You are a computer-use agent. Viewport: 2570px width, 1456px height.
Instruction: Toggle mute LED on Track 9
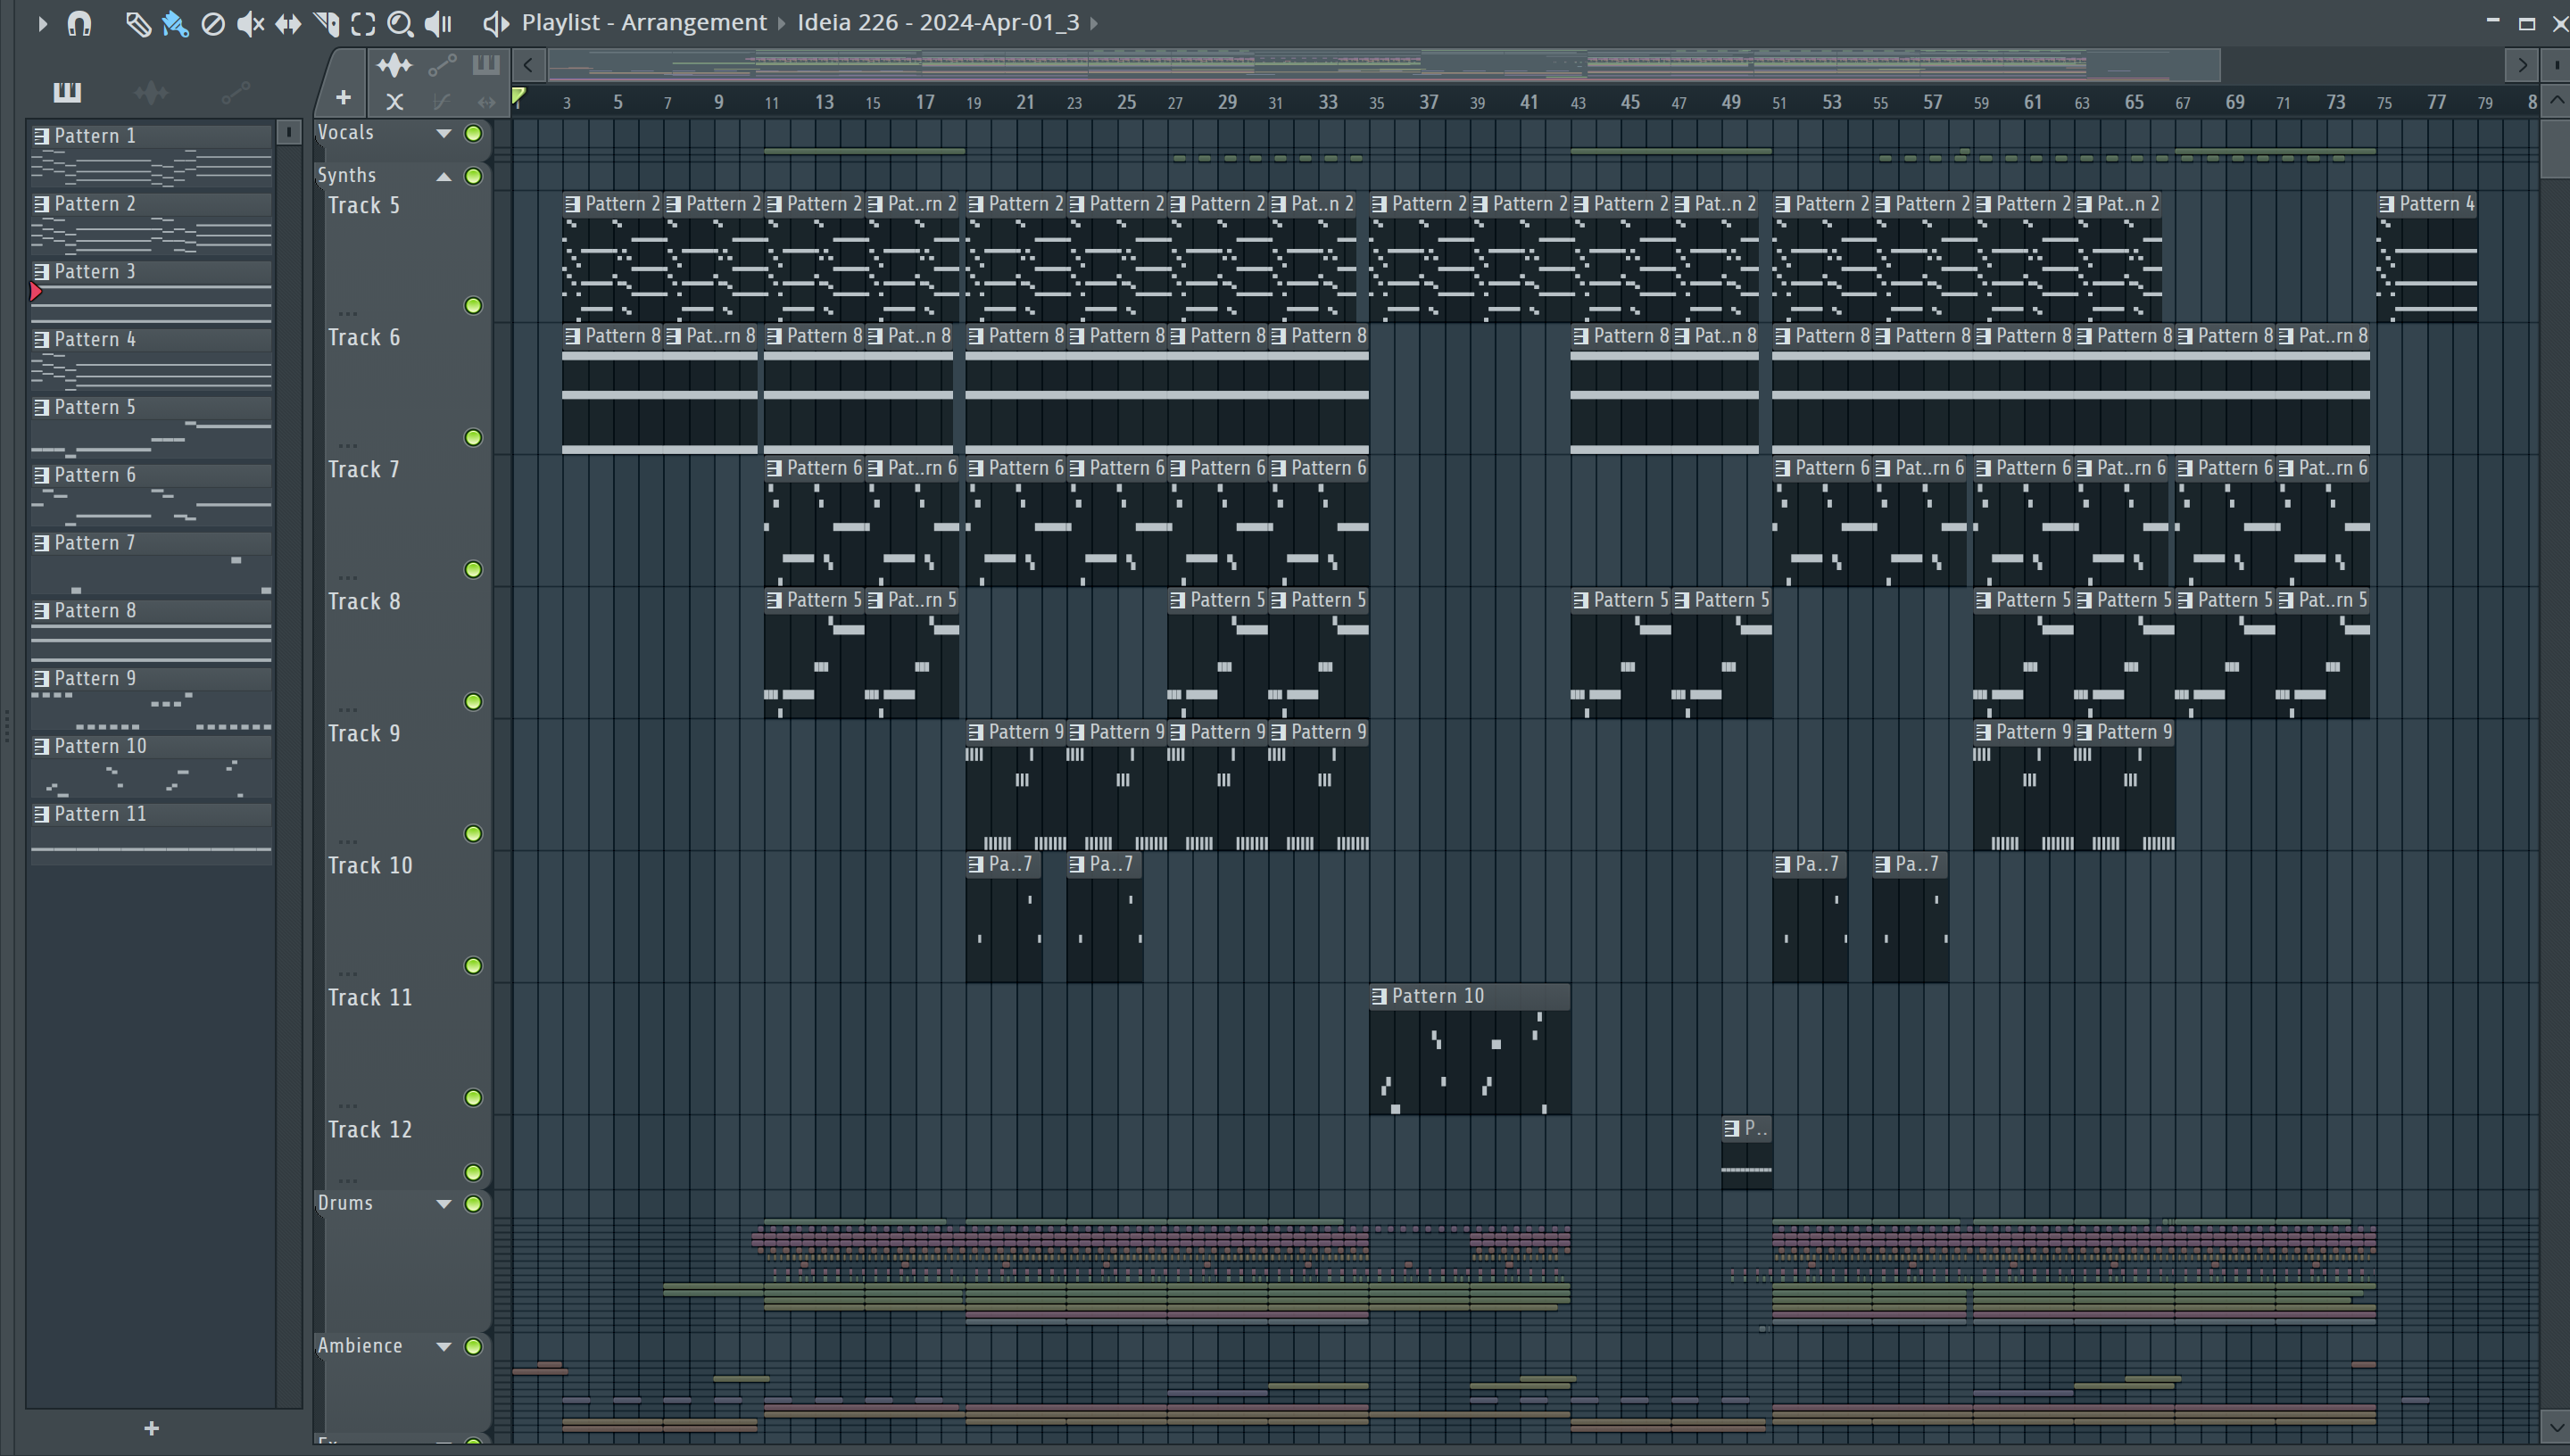tap(473, 833)
